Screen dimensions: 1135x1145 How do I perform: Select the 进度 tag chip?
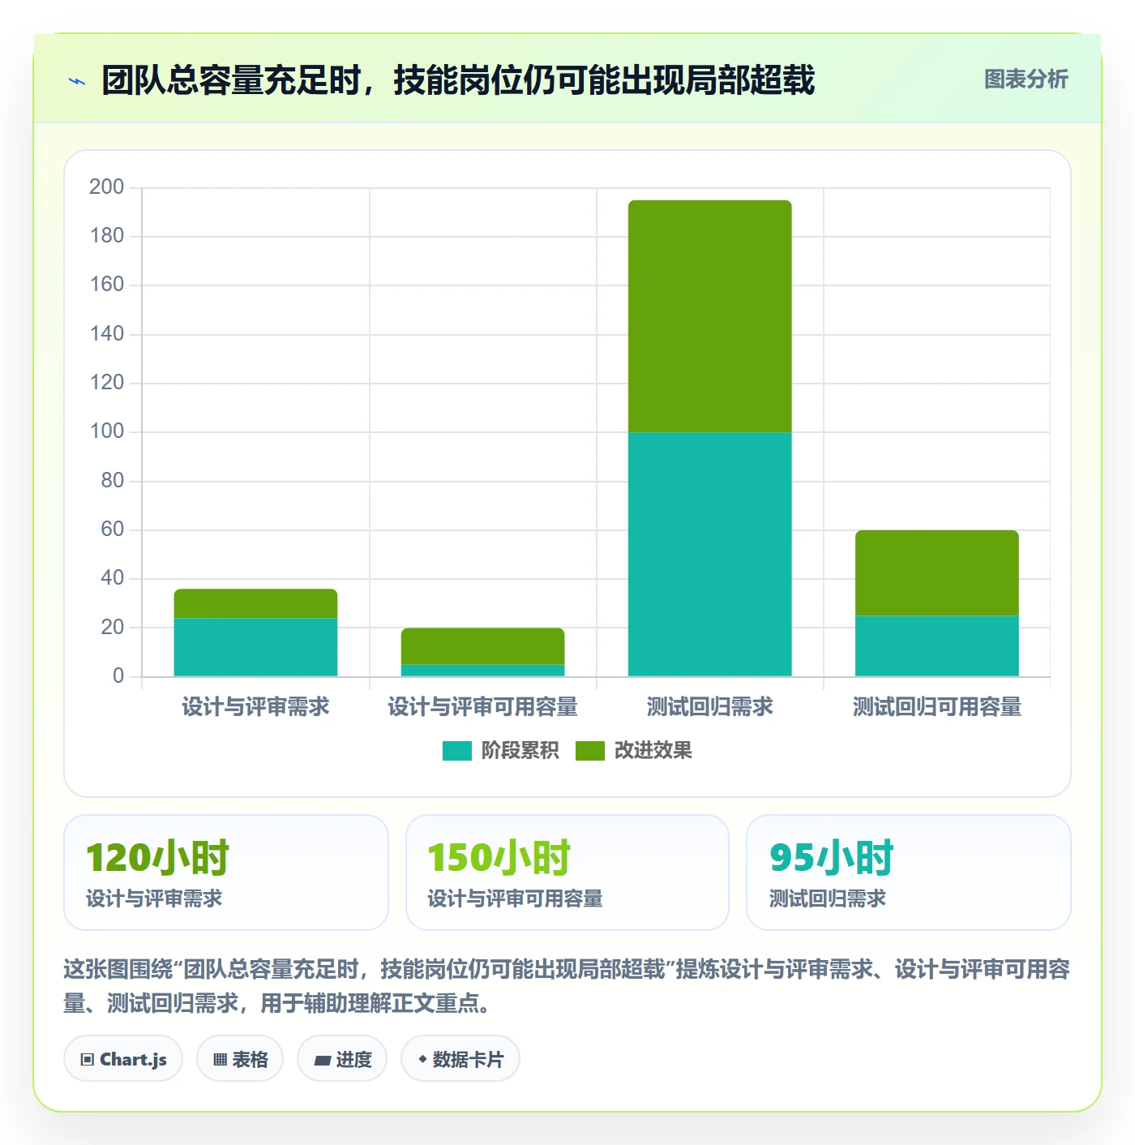(342, 1059)
